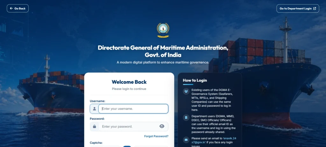
Task: Click the Username: label
Action: 97,101
